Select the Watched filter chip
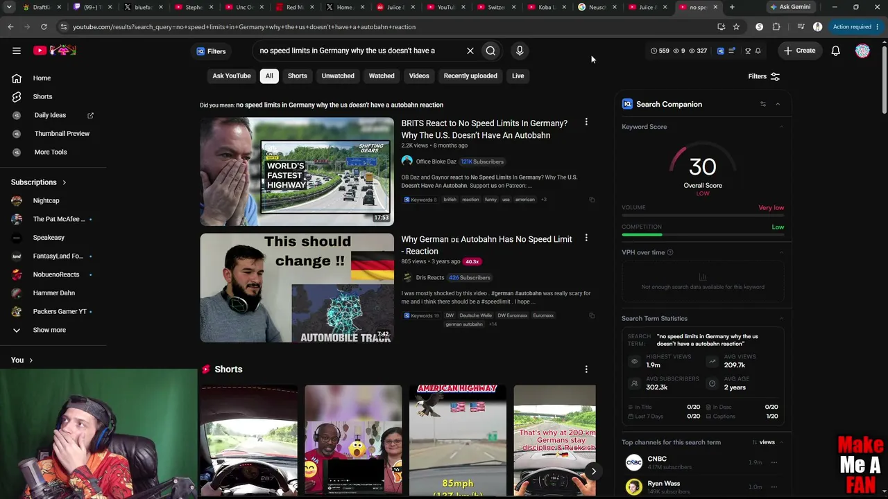Screen dimensions: 888x499 [x=382, y=76]
